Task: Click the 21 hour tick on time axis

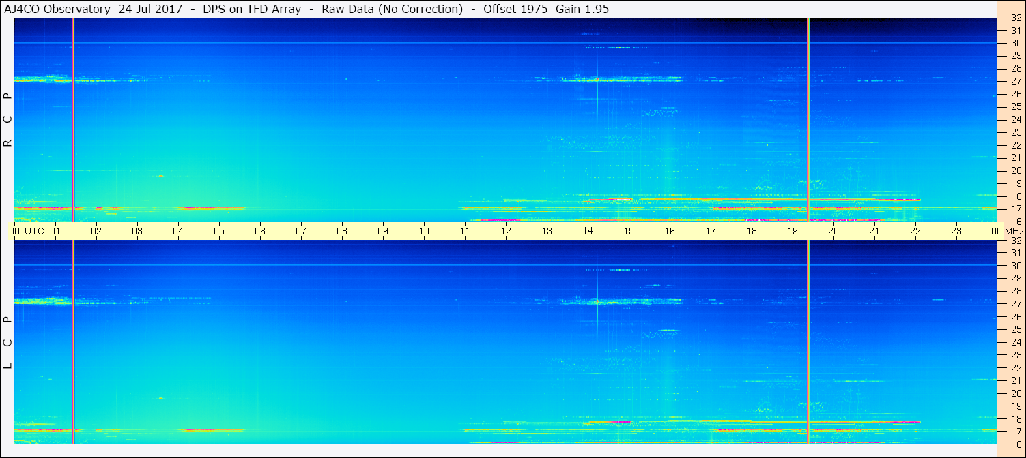Action: click(x=874, y=231)
